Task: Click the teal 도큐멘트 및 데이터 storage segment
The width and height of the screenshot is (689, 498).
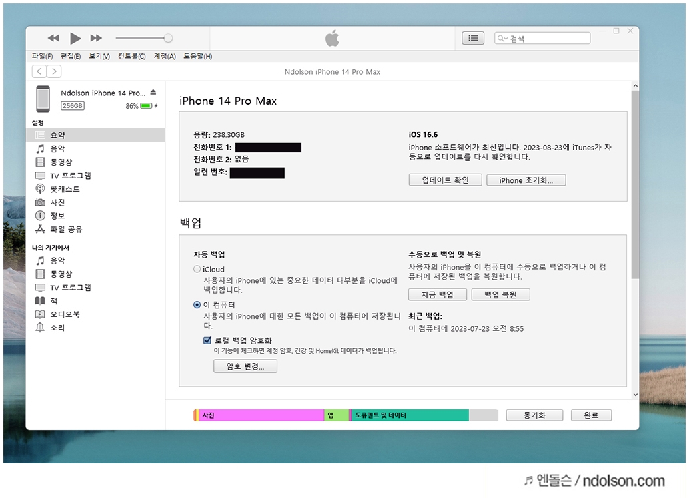Action: (410, 415)
